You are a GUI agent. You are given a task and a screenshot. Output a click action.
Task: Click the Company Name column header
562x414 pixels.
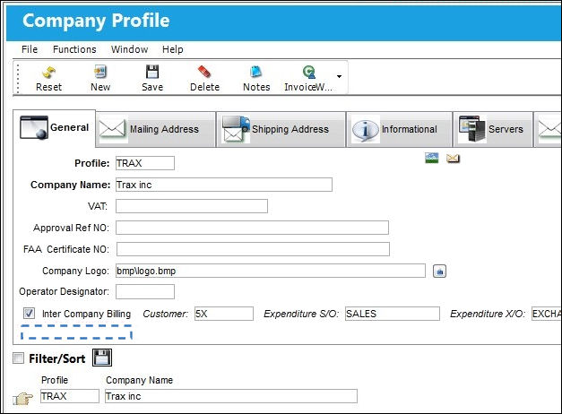140,380
